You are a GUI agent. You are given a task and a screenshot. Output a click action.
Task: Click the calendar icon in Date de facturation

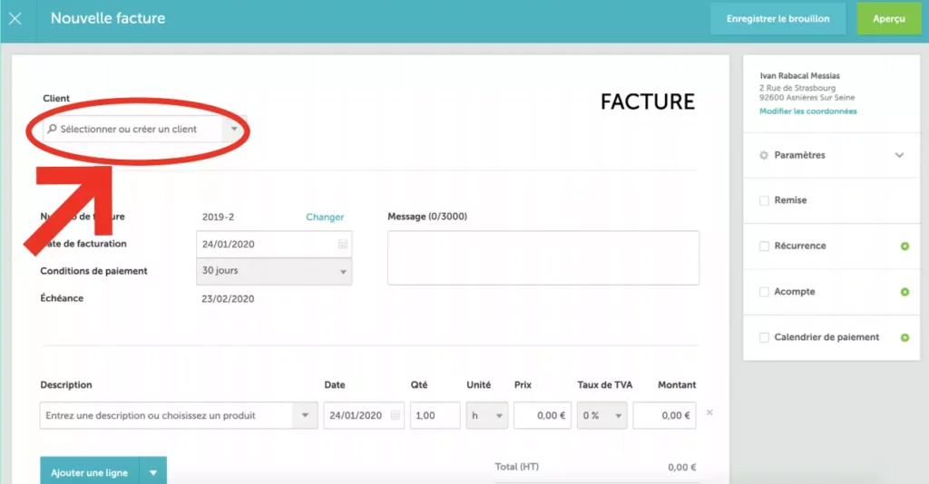click(x=343, y=245)
